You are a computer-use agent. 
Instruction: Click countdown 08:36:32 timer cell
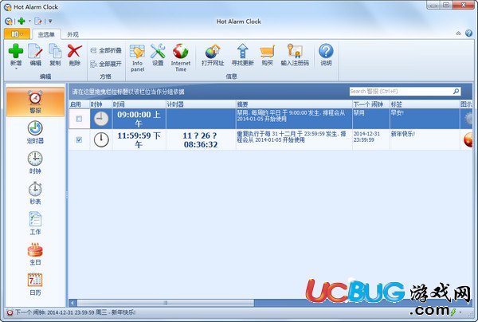coord(201,139)
